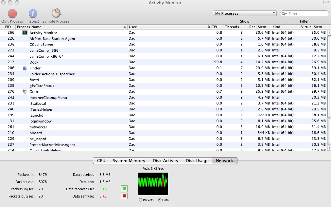Click the Sample Process icon
The height and width of the screenshot is (207, 331).
point(56,13)
